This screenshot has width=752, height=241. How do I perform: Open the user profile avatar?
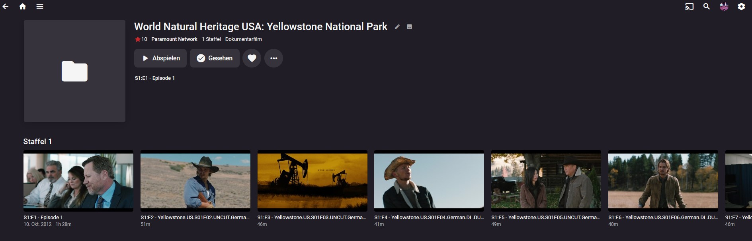pyautogui.click(x=724, y=6)
